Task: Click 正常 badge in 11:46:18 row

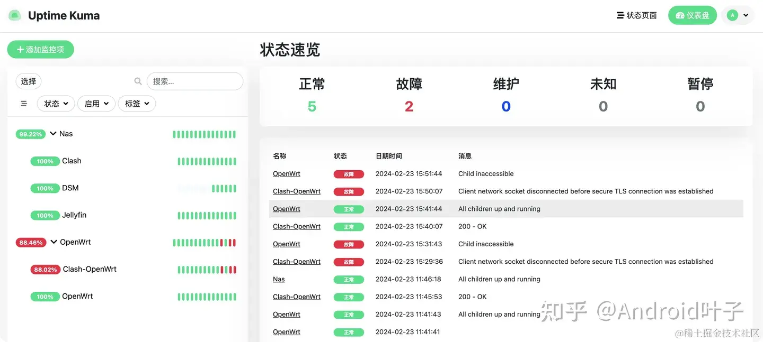Action: click(x=349, y=280)
